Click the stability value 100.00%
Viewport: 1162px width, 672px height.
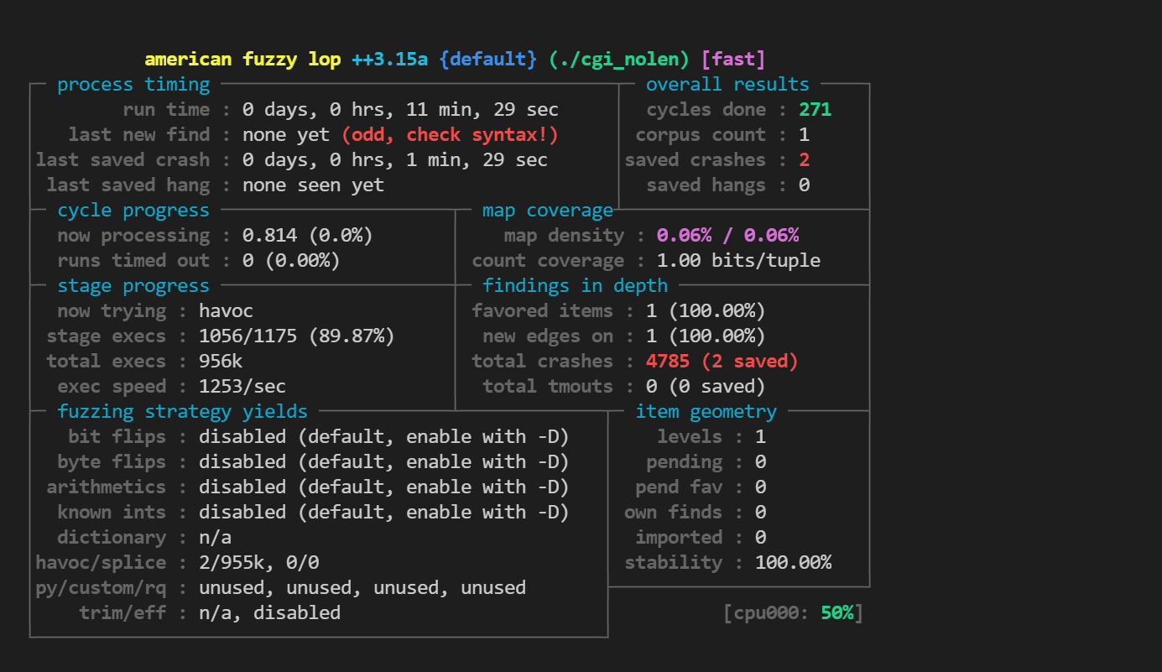(793, 563)
